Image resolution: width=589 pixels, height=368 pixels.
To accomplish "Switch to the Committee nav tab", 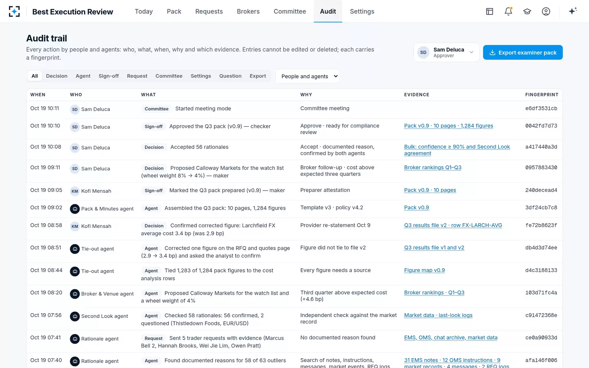I will [x=290, y=11].
